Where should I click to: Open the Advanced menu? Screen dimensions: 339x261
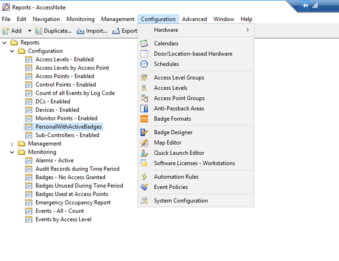pos(194,19)
